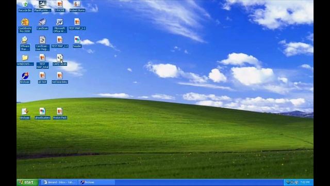Switch to the Inbox - Yahoo taskbar window
This screenshot has width=330, height=186.
59,182
